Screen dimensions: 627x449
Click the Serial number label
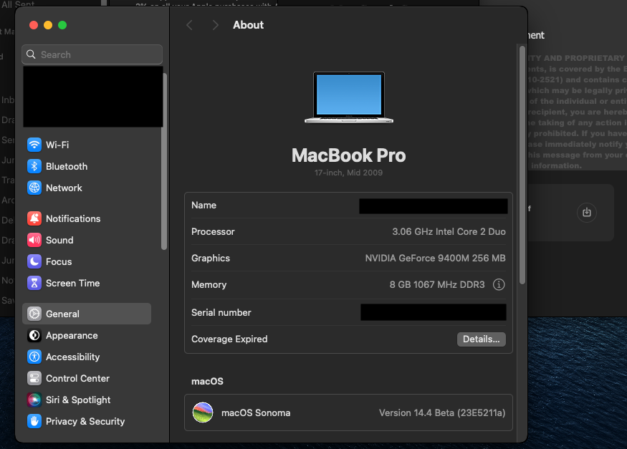[x=221, y=313]
